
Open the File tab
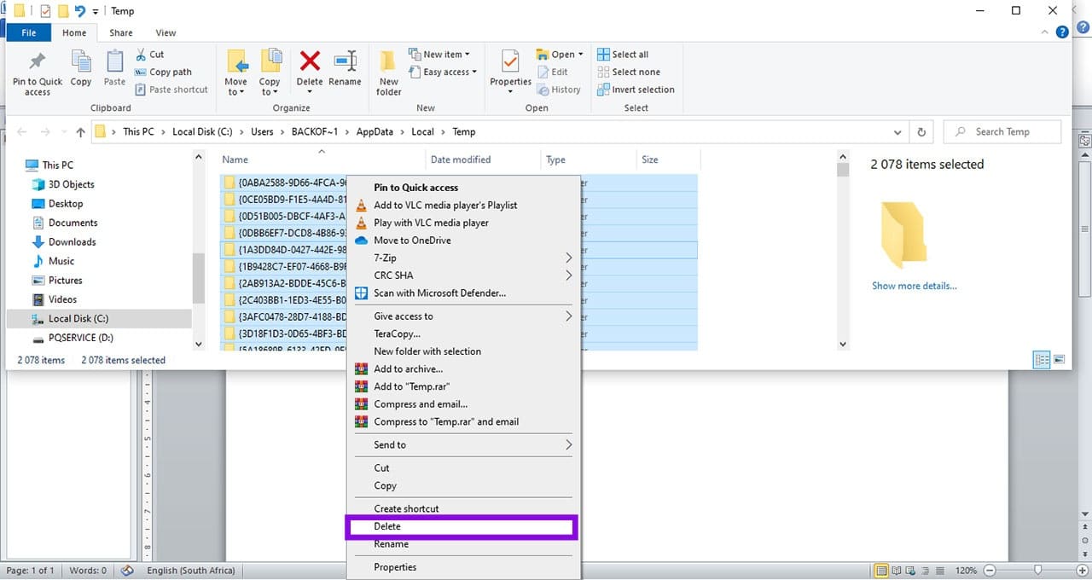[x=29, y=32]
